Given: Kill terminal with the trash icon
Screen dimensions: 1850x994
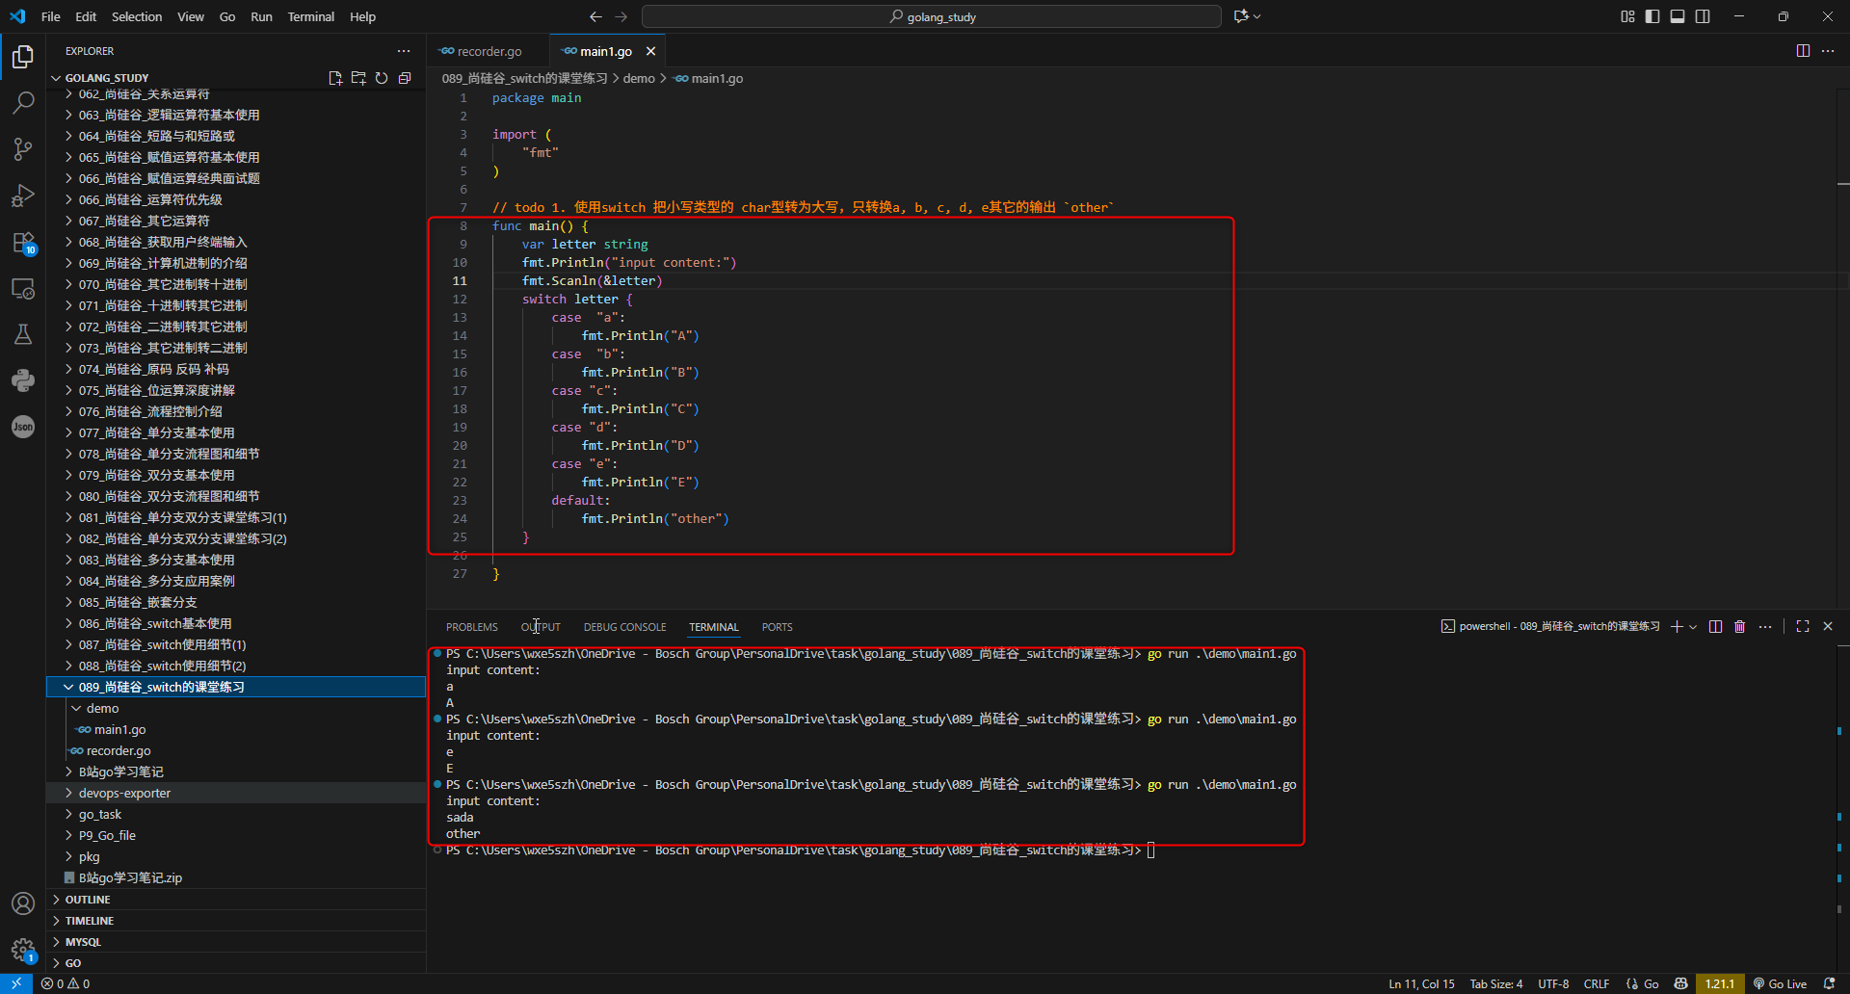Looking at the screenshot, I should [x=1739, y=627].
